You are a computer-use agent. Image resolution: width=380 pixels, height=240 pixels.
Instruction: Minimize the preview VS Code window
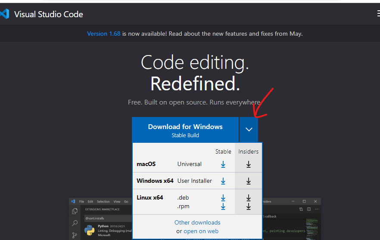[293, 201]
